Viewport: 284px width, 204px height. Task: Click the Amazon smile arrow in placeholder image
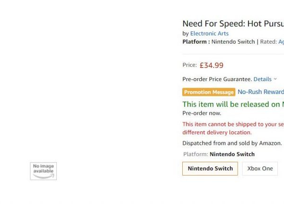pyautogui.click(x=44, y=176)
